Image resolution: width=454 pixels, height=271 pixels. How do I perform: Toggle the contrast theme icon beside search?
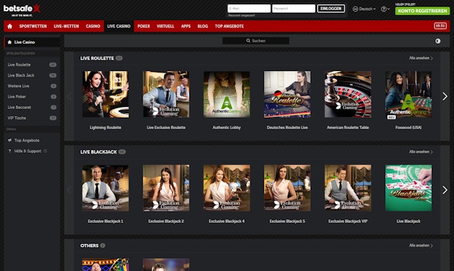(438, 41)
